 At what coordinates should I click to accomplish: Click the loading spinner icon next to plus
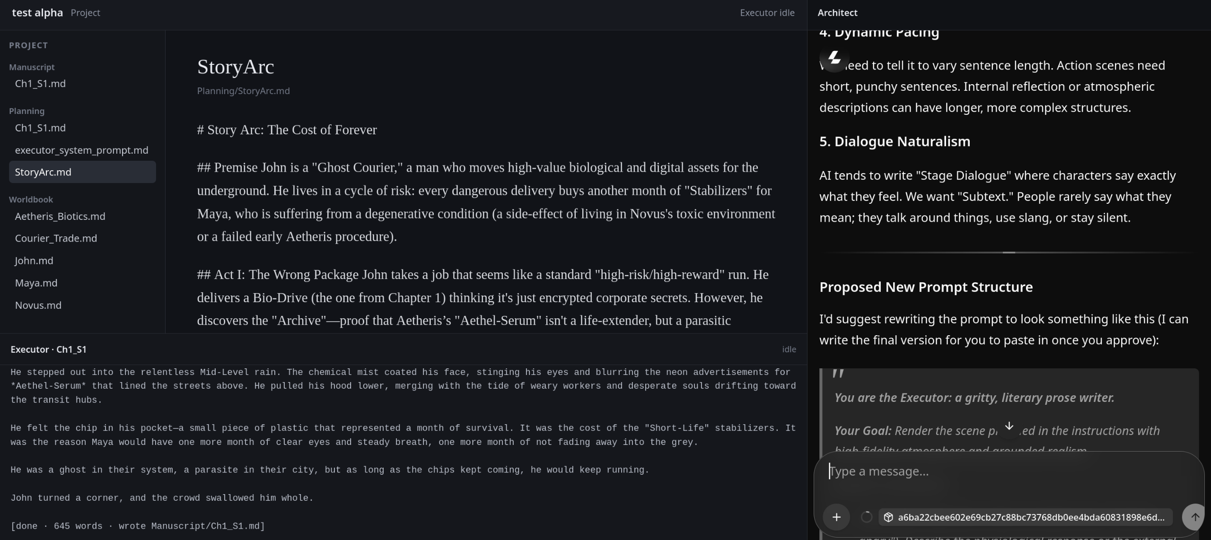(866, 517)
